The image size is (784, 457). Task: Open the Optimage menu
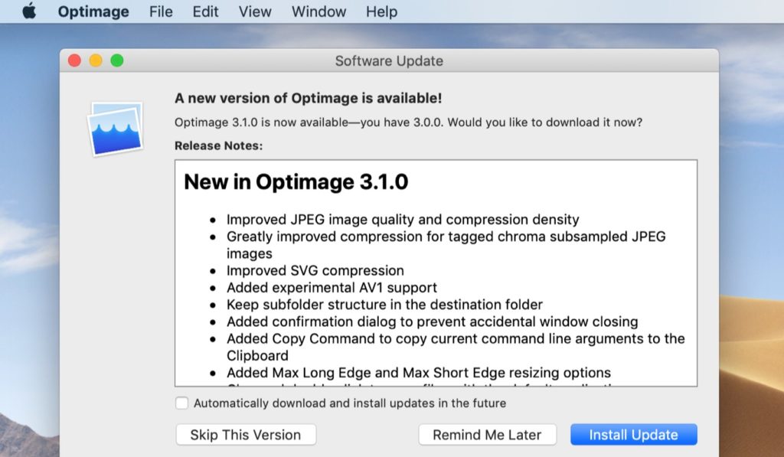point(92,11)
